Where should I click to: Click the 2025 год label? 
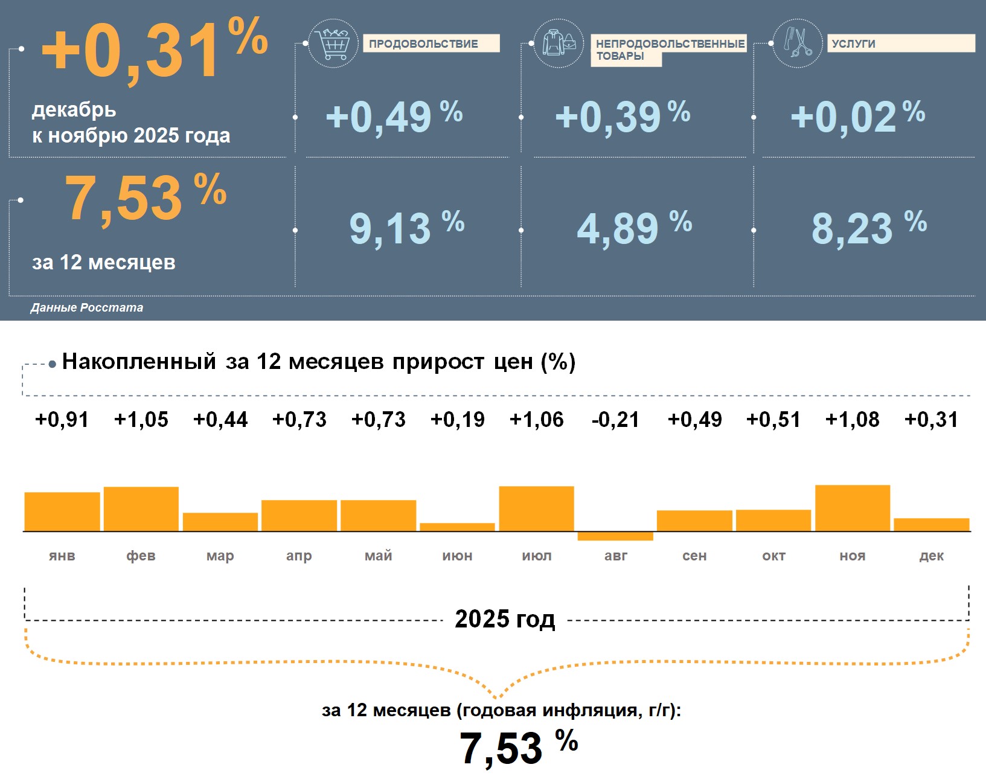505,619
